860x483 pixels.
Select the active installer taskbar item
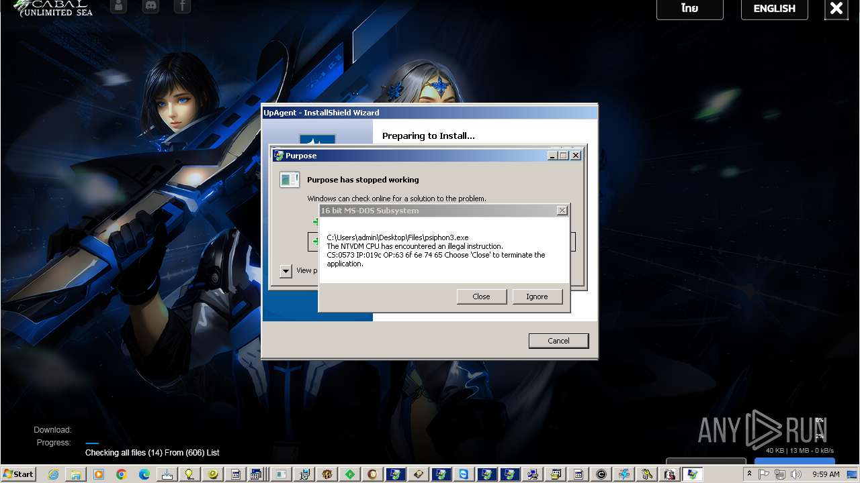(x=692, y=474)
